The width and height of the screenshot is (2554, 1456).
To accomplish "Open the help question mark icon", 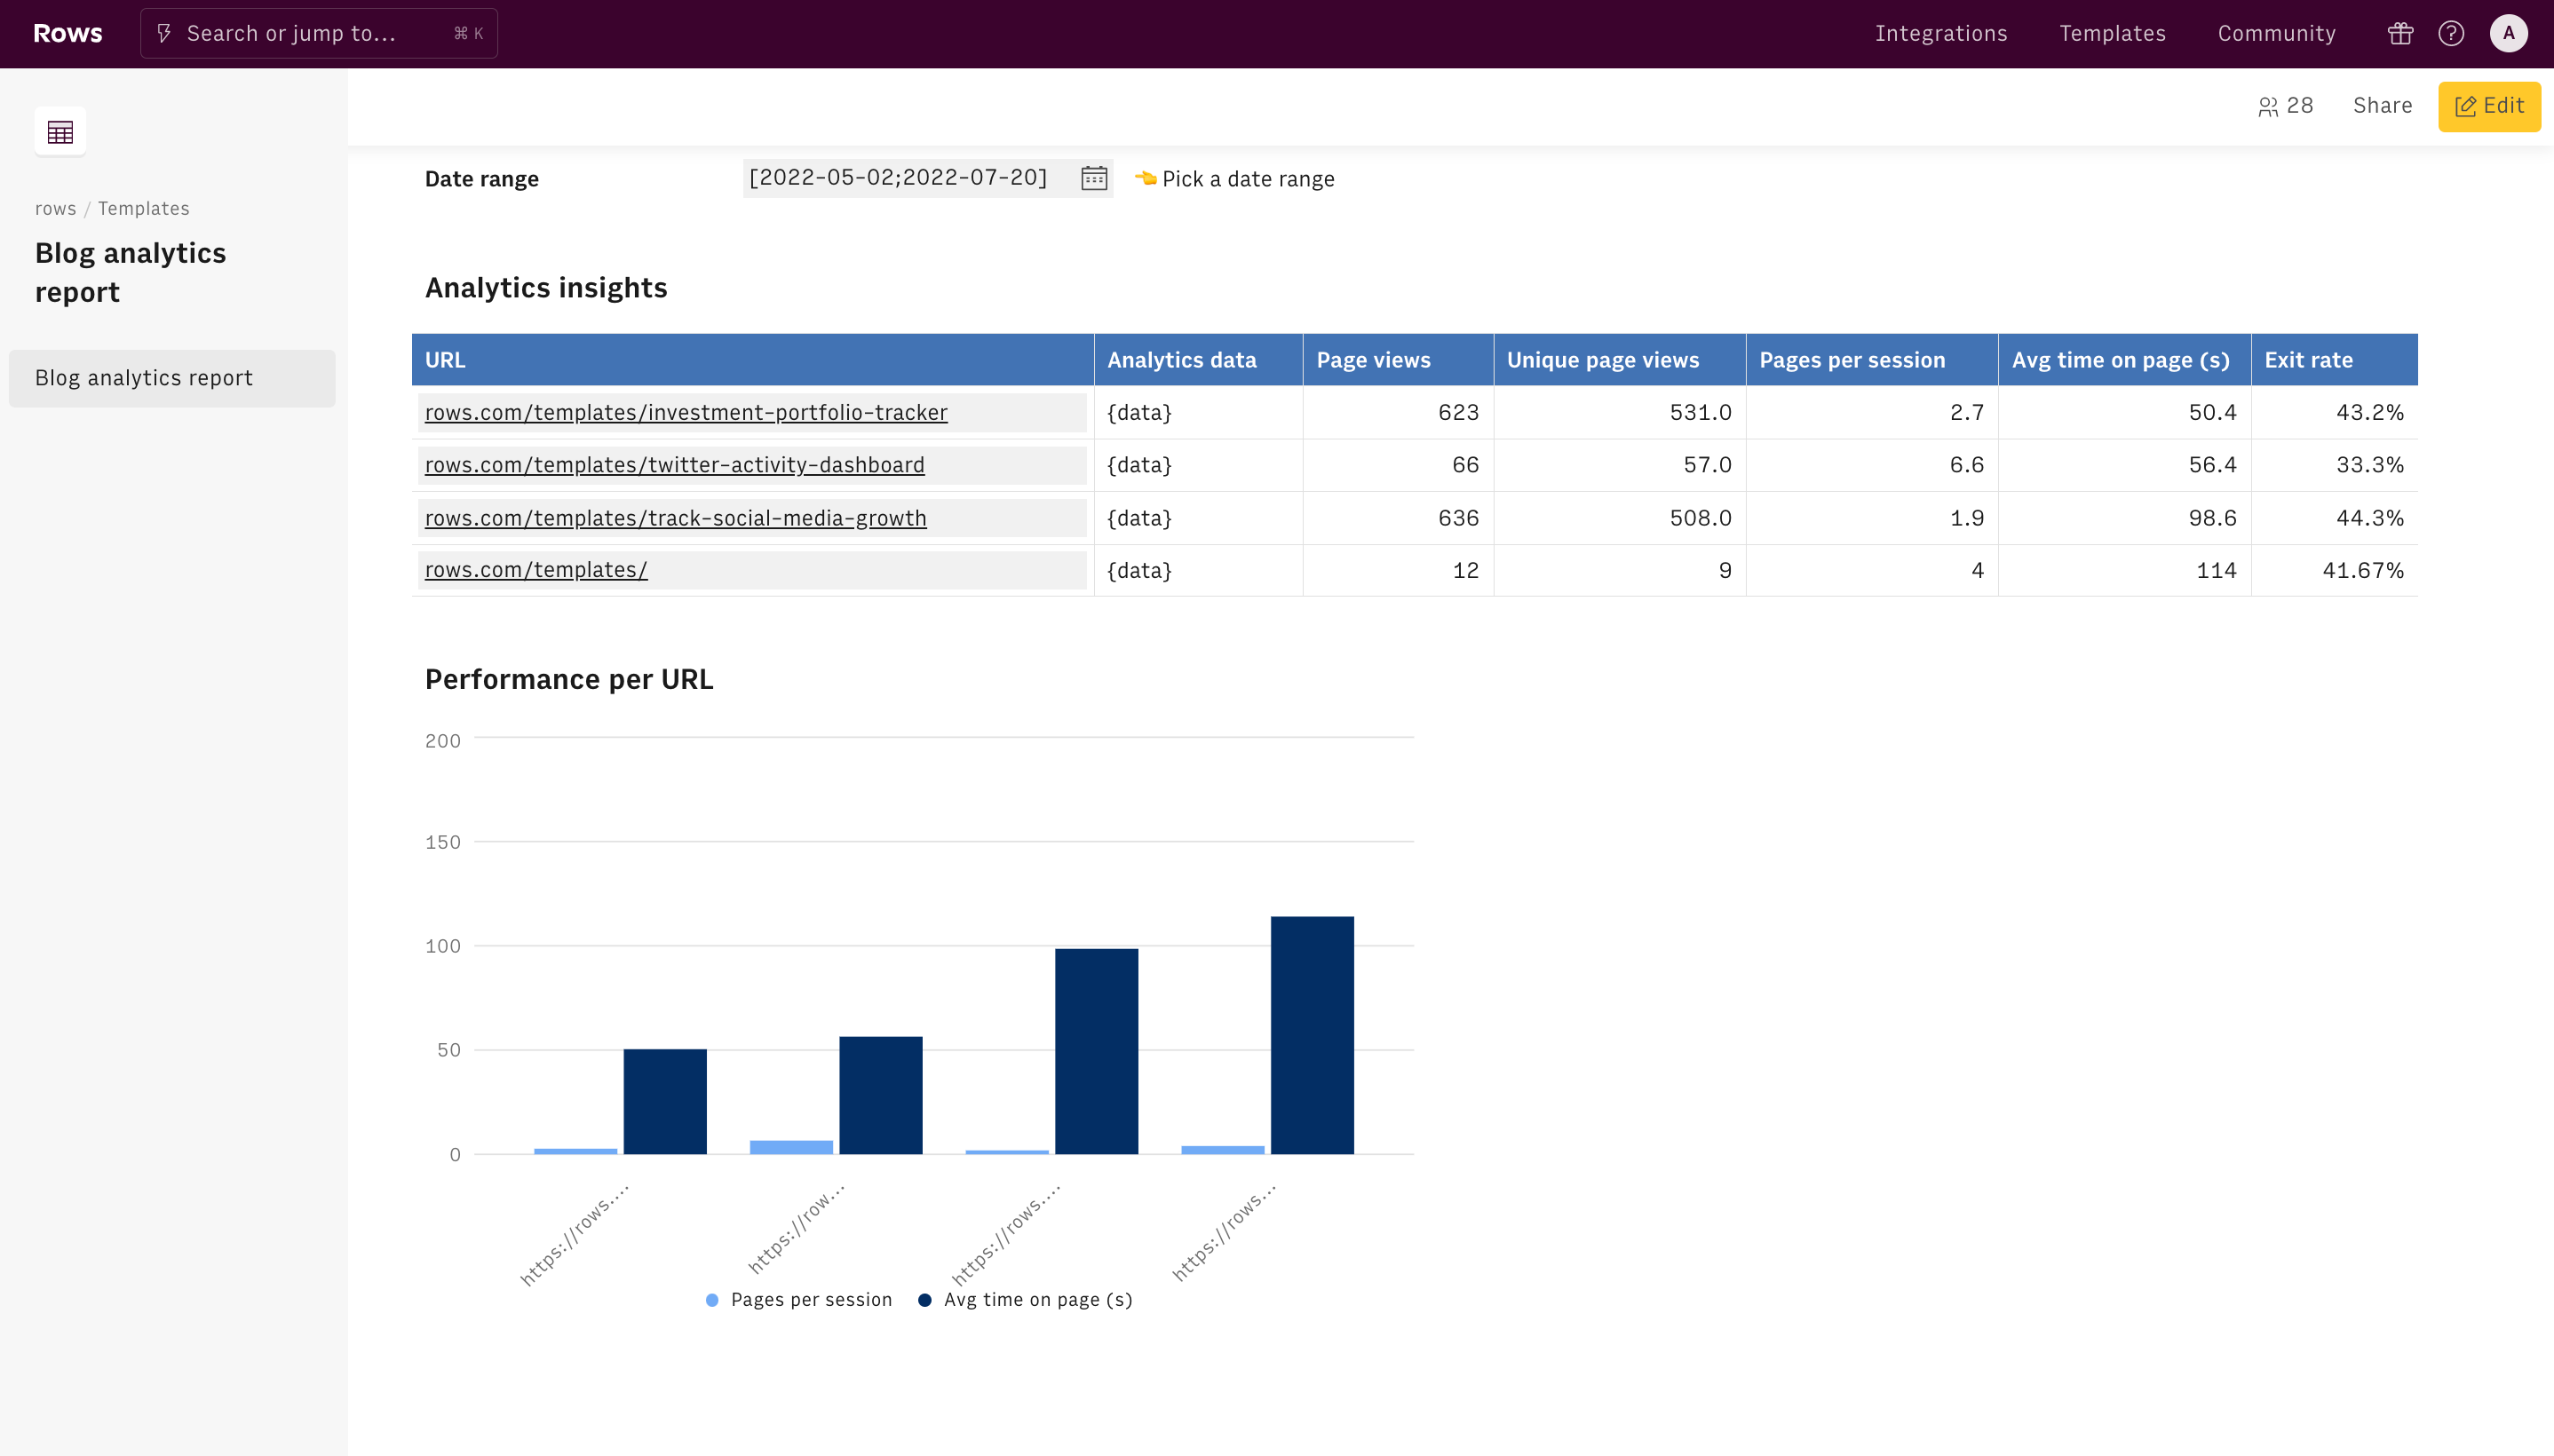I will 2451,34.
